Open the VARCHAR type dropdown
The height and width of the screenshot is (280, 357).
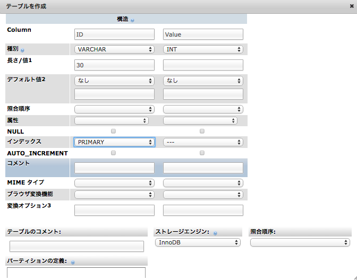tap(115, 49)
